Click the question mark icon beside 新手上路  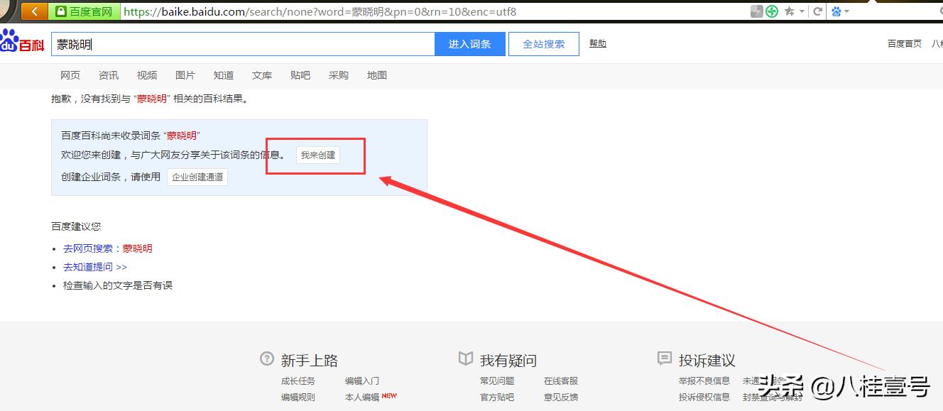(x=266, y=359)
